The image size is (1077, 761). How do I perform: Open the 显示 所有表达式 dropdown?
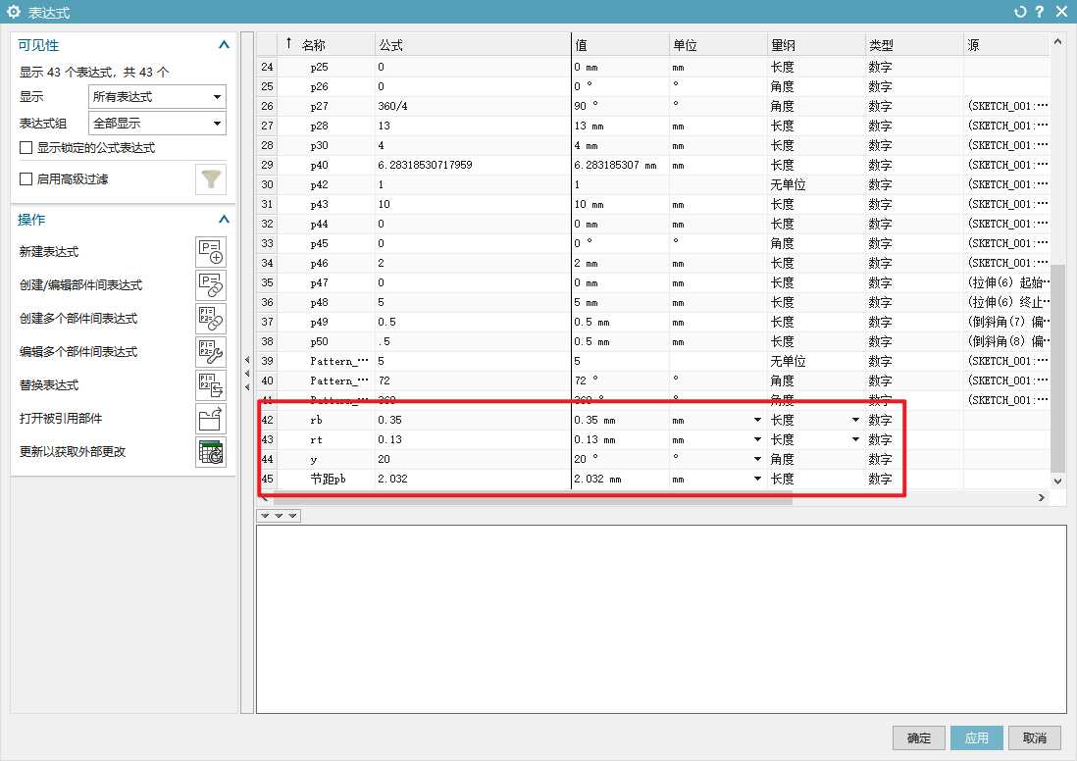point(157,97)
